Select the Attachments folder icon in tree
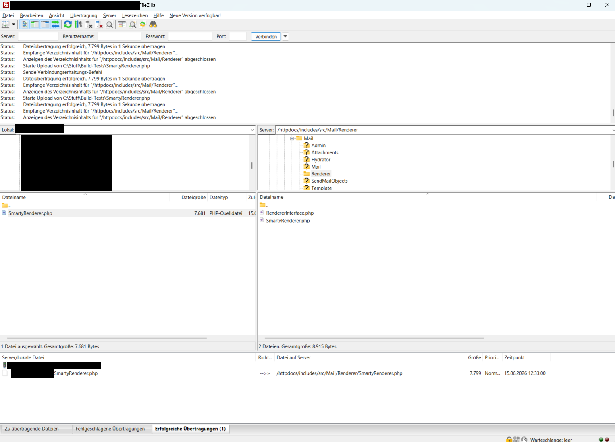Viewport: 615px width, 442px height. [307, 152]
